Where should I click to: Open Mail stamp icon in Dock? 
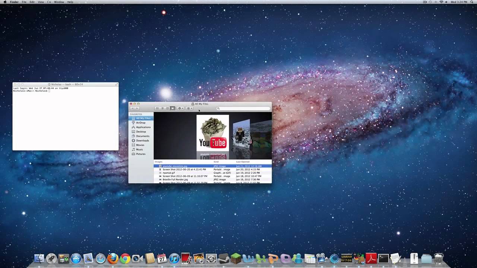[88, 258]
